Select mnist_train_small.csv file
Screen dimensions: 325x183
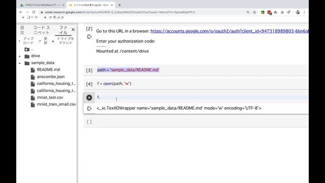[x=56, y=104]
